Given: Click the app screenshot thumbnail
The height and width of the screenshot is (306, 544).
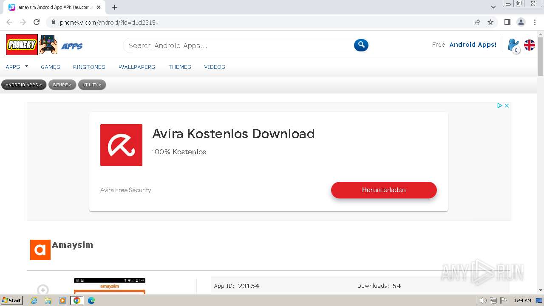Looking at the screenshot, I should pos(110,286).
